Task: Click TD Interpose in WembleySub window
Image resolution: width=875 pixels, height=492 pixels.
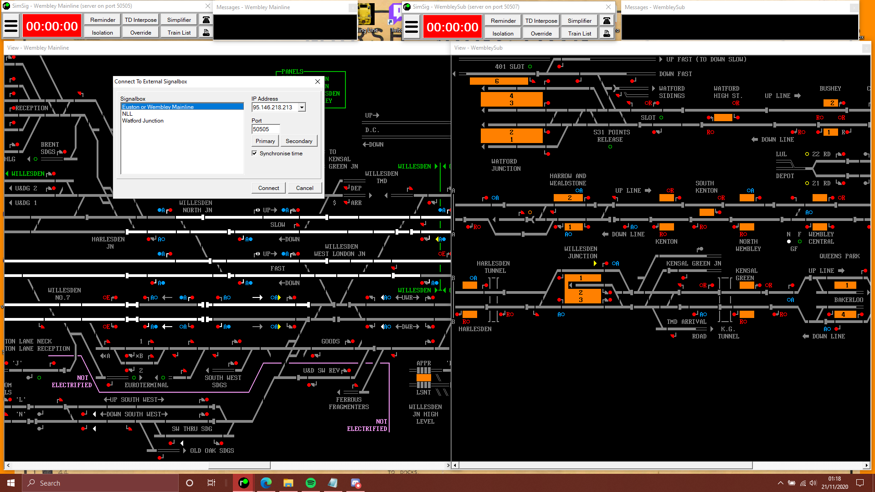Action: (541, 20)
